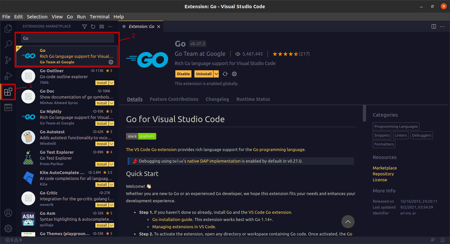Viewport: 450px width, 244px height.
Task: Click Go Team at Google publisher link
Action: (200, 54)
